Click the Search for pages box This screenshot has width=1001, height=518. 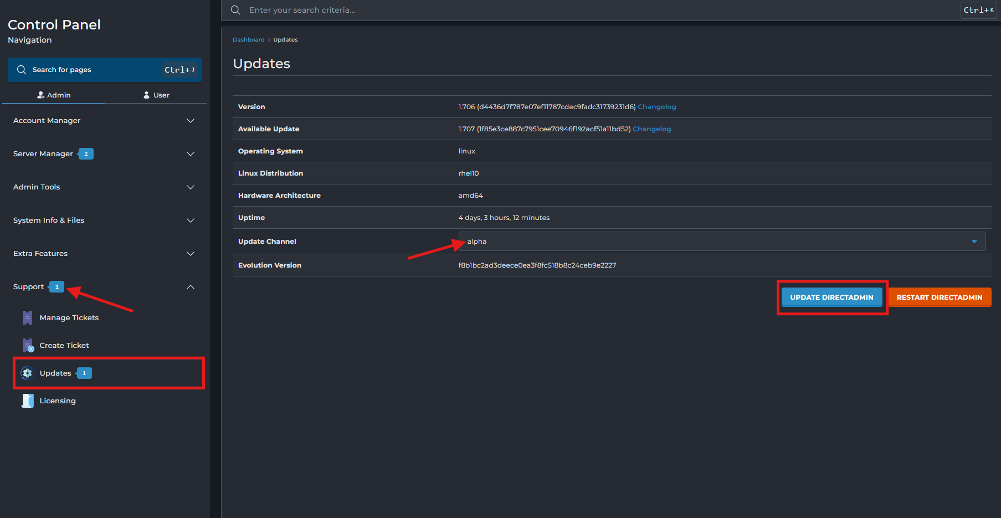pyautogui.click(x=105, y=70)
